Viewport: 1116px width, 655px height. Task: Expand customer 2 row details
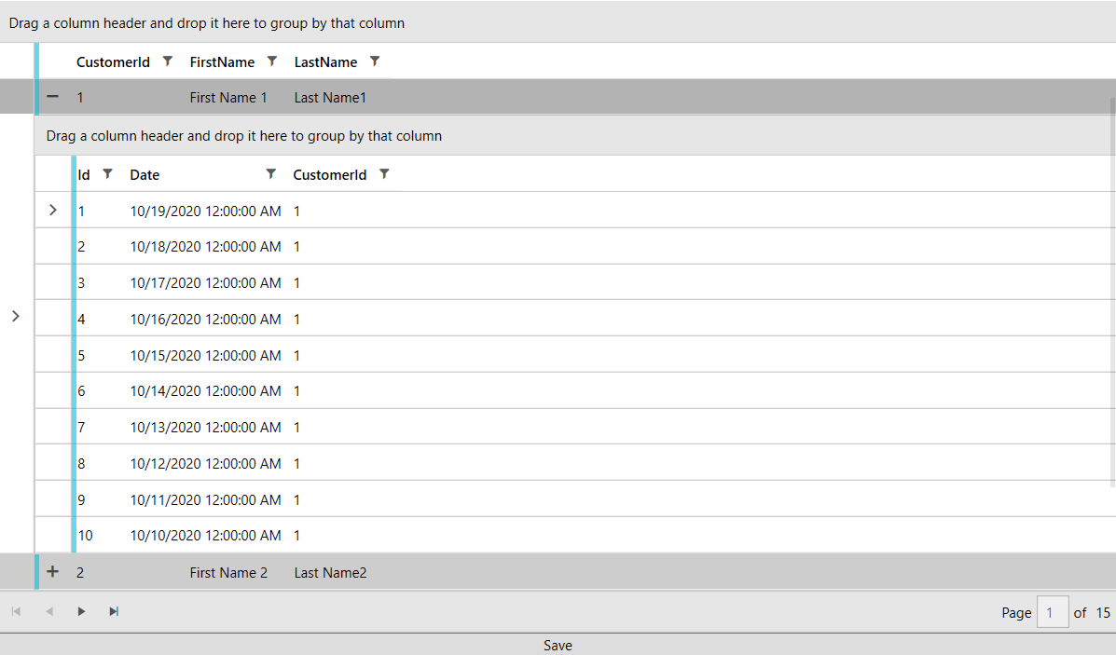pyautogui.click(x=53, y=572)
